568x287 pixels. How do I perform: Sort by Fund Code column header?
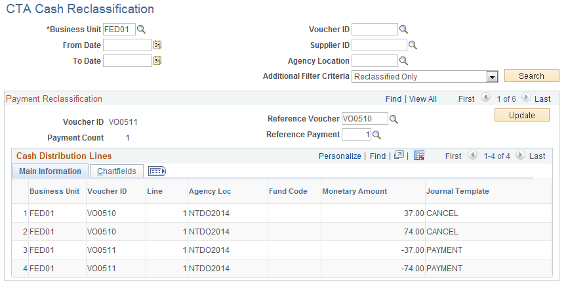click(x=288, y=191)
